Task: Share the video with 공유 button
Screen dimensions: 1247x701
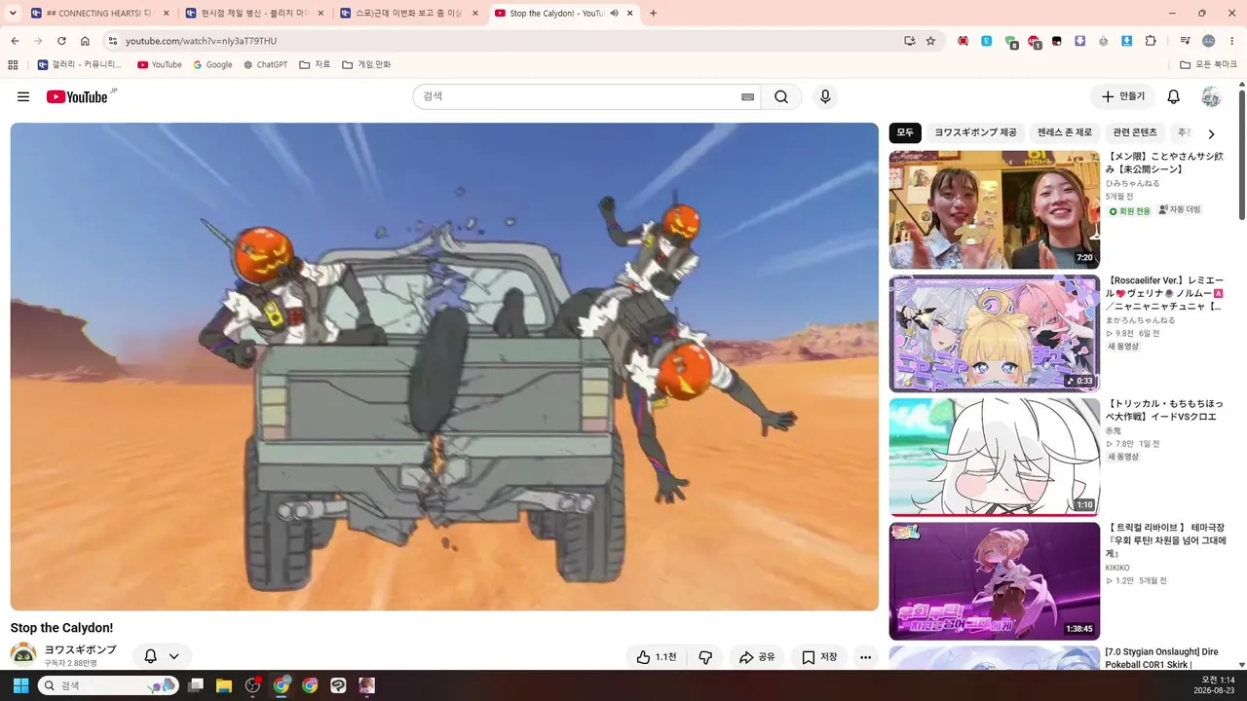Action: click(x=757, y=657)
